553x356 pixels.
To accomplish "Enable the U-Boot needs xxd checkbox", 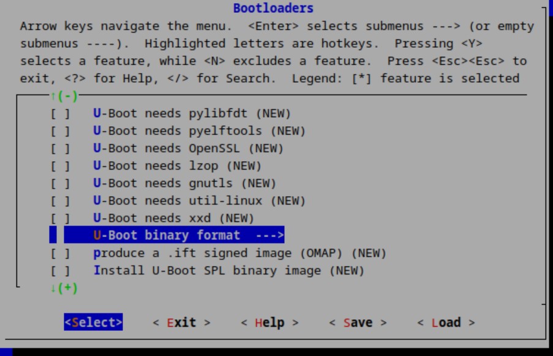I will 60,218.
